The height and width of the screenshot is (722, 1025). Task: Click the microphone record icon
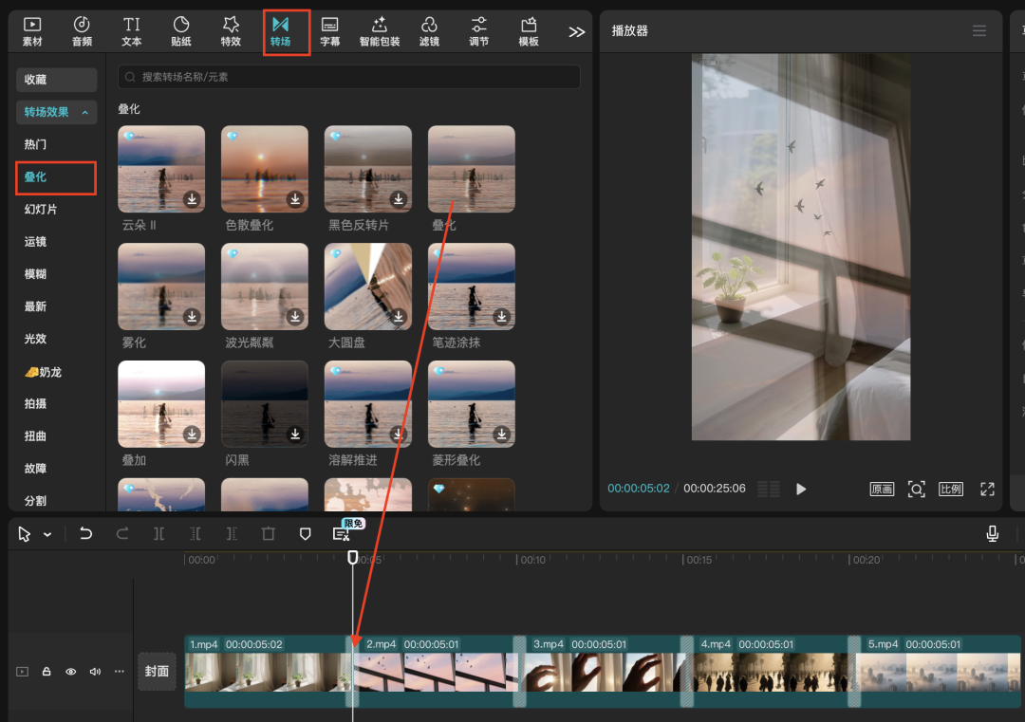pyautogui.click(x=992, y=534)
